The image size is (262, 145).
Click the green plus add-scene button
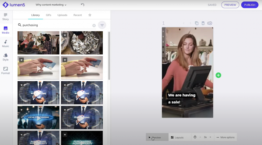point(218,75)
